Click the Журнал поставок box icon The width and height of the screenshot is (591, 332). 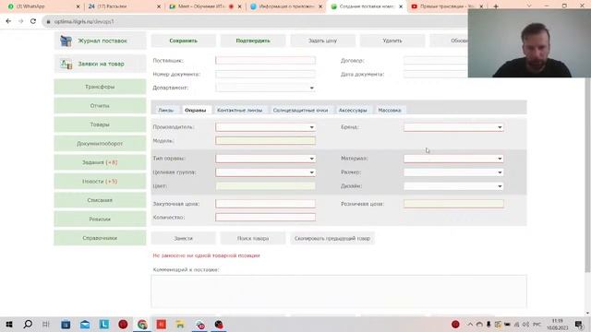(x=66, y=41)
